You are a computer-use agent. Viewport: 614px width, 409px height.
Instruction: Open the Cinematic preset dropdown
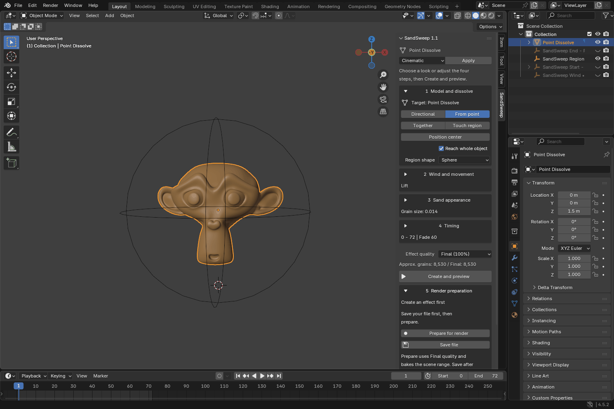coord(422,61)
